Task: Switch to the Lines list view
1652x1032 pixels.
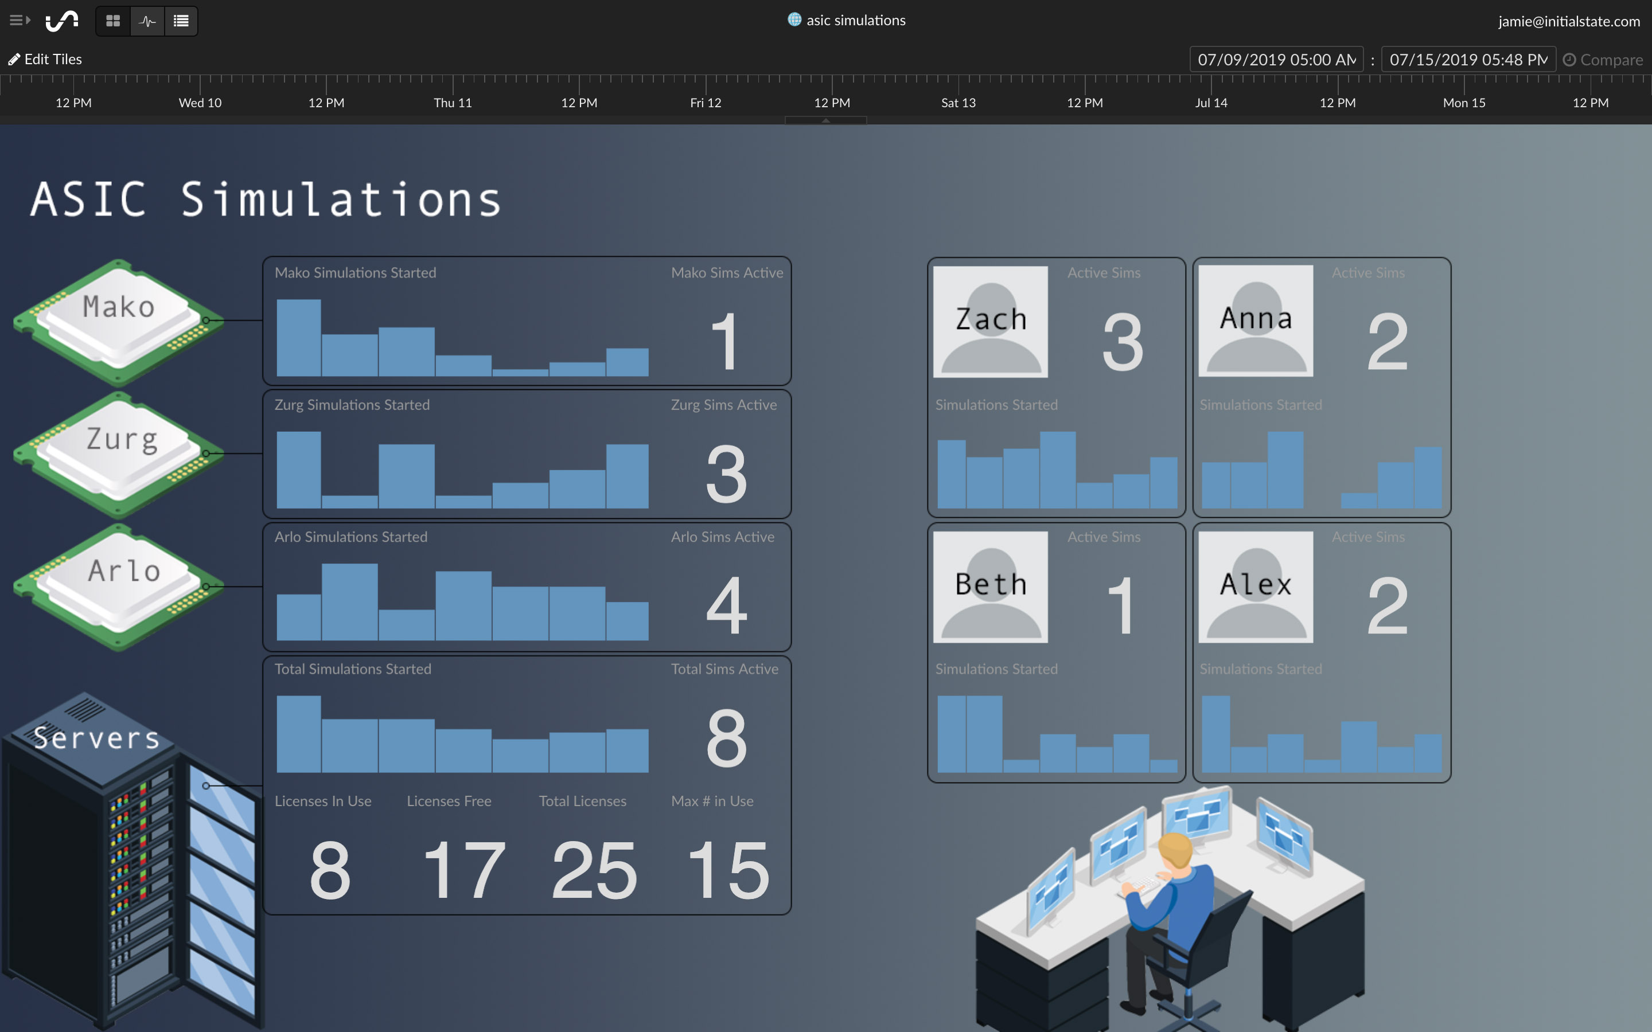Action: [x=181, y=21]
